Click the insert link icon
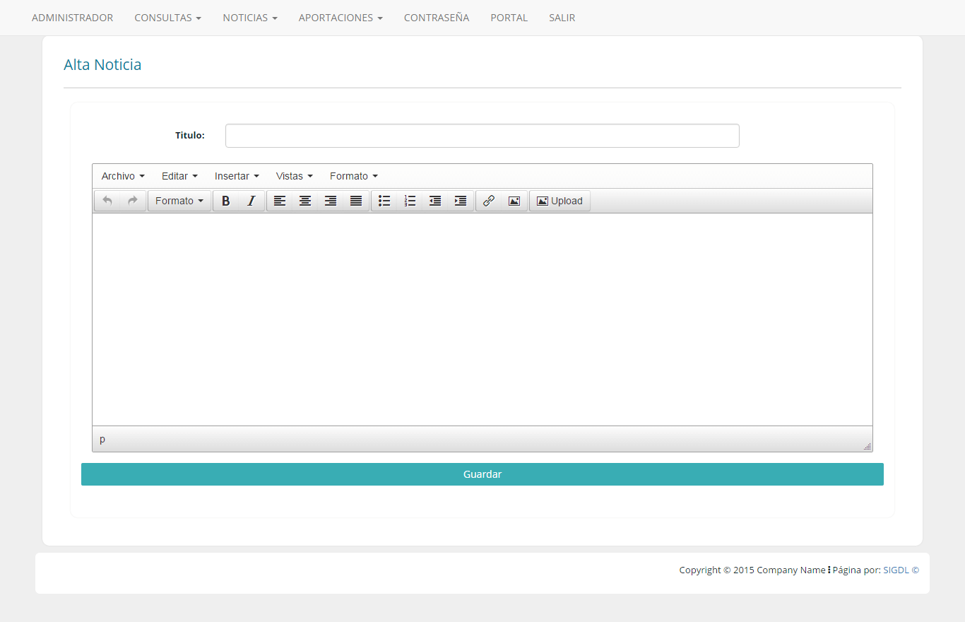Screen dimensions: 965x622 tap(488, 201)
